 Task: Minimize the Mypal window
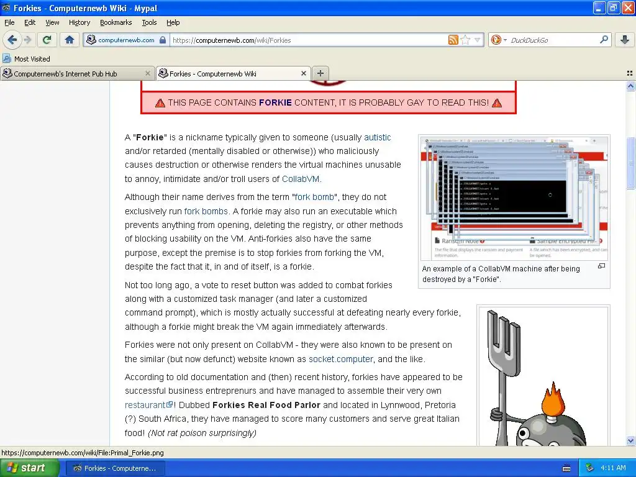[x=599, y=7]
